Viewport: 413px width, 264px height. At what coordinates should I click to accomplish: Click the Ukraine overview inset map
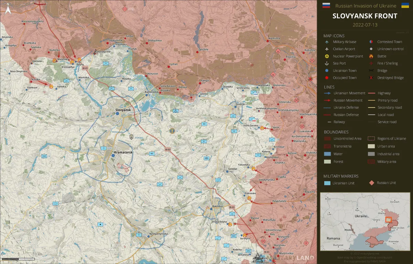(x=365, y=222)
